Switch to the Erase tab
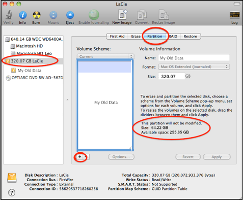 click(136, 37)
